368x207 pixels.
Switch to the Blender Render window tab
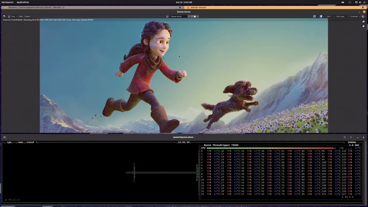pyautogui.click(x=198, y=7)
